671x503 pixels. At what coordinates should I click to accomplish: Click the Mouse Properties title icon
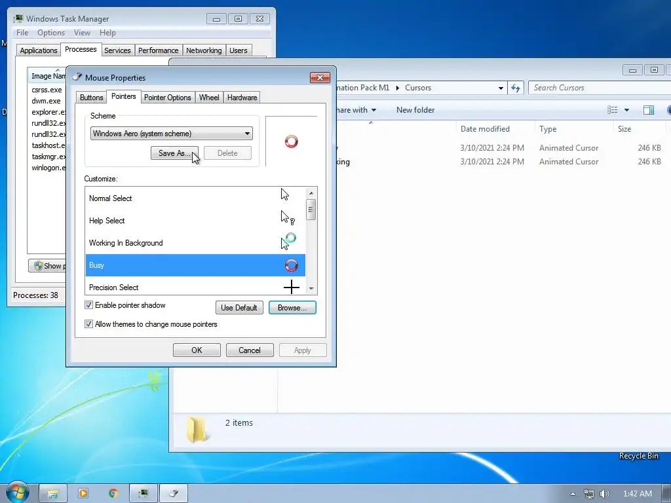[x=77, y=77]
